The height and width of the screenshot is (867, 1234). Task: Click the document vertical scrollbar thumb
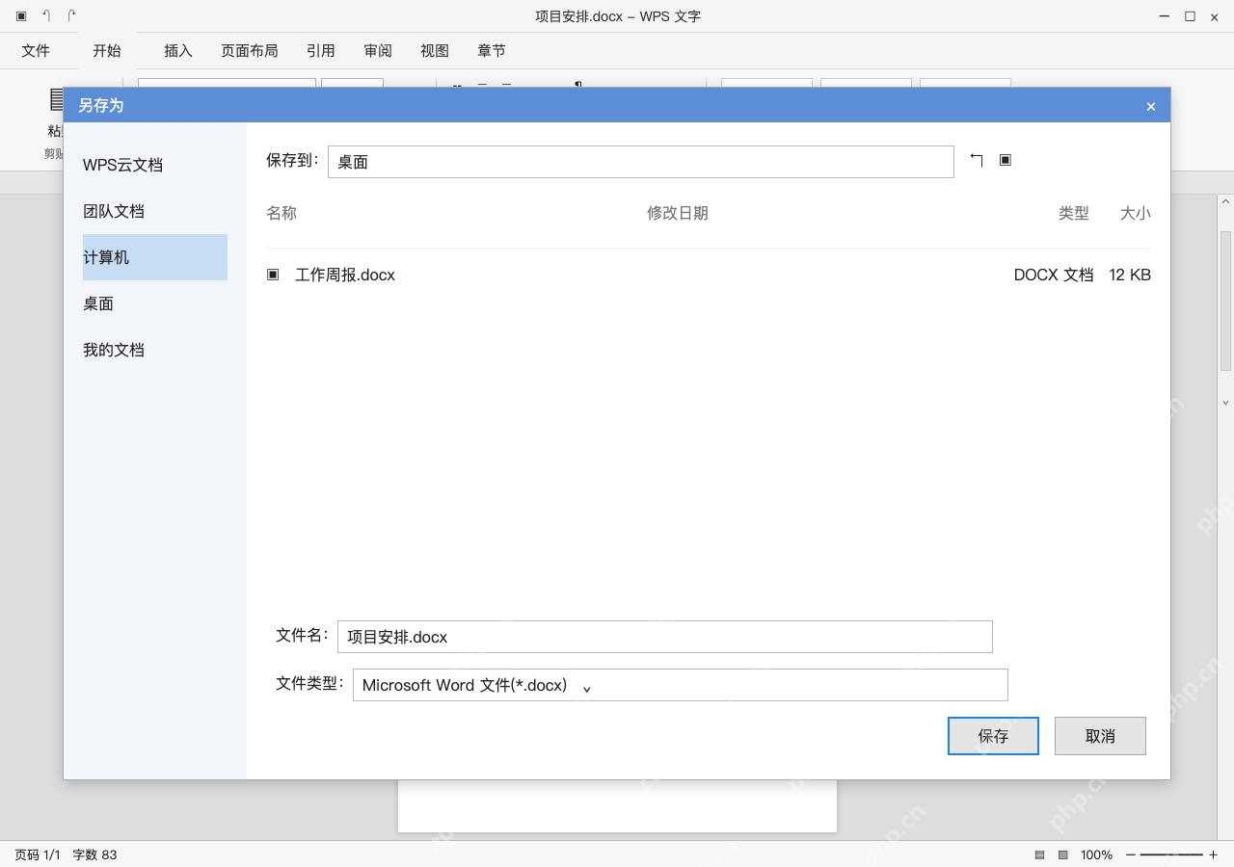(x=1226, y=301)
